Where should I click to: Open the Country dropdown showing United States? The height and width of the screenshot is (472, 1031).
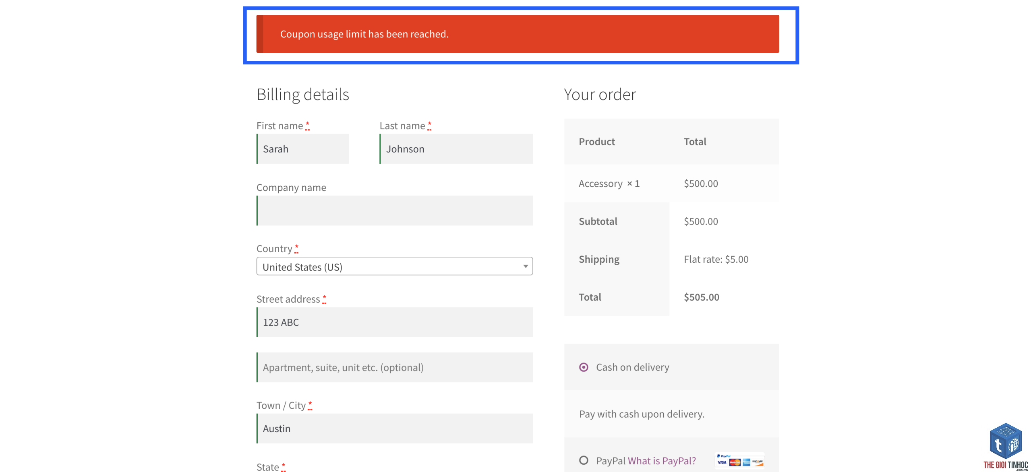pos(395,266)
